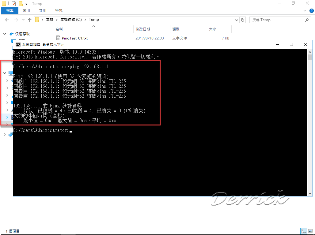Viewport: 315px width, 235px height.
Task: Click the refresh icon beside the address bar
Action: click(242, 20)
